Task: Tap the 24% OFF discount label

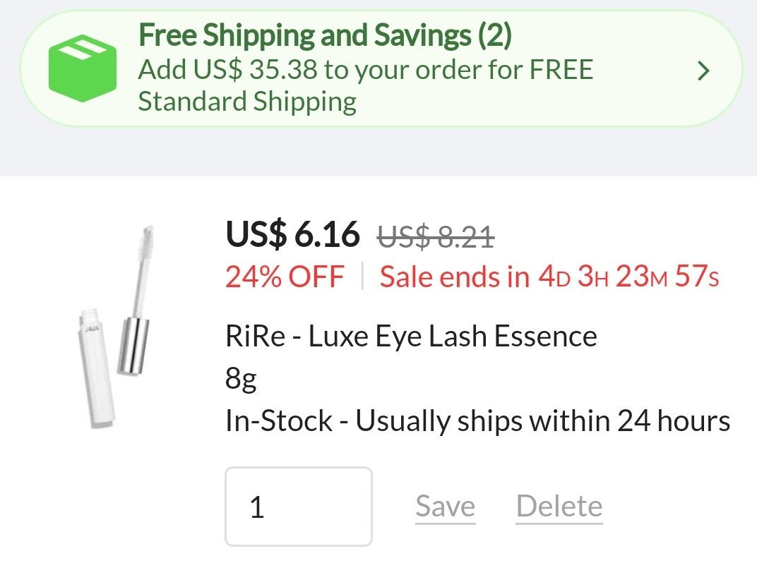Action: (x=285, y=277)
